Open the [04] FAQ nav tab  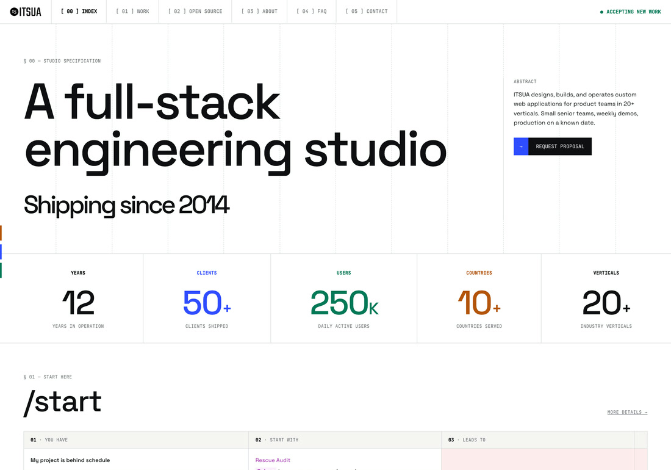[x=312, y=12]
